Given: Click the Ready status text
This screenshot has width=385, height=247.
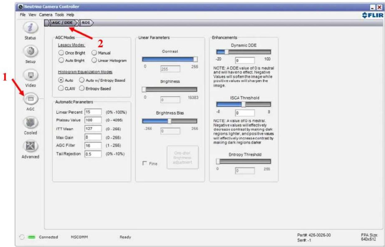Looking at the screenshot, I should 125,237.
